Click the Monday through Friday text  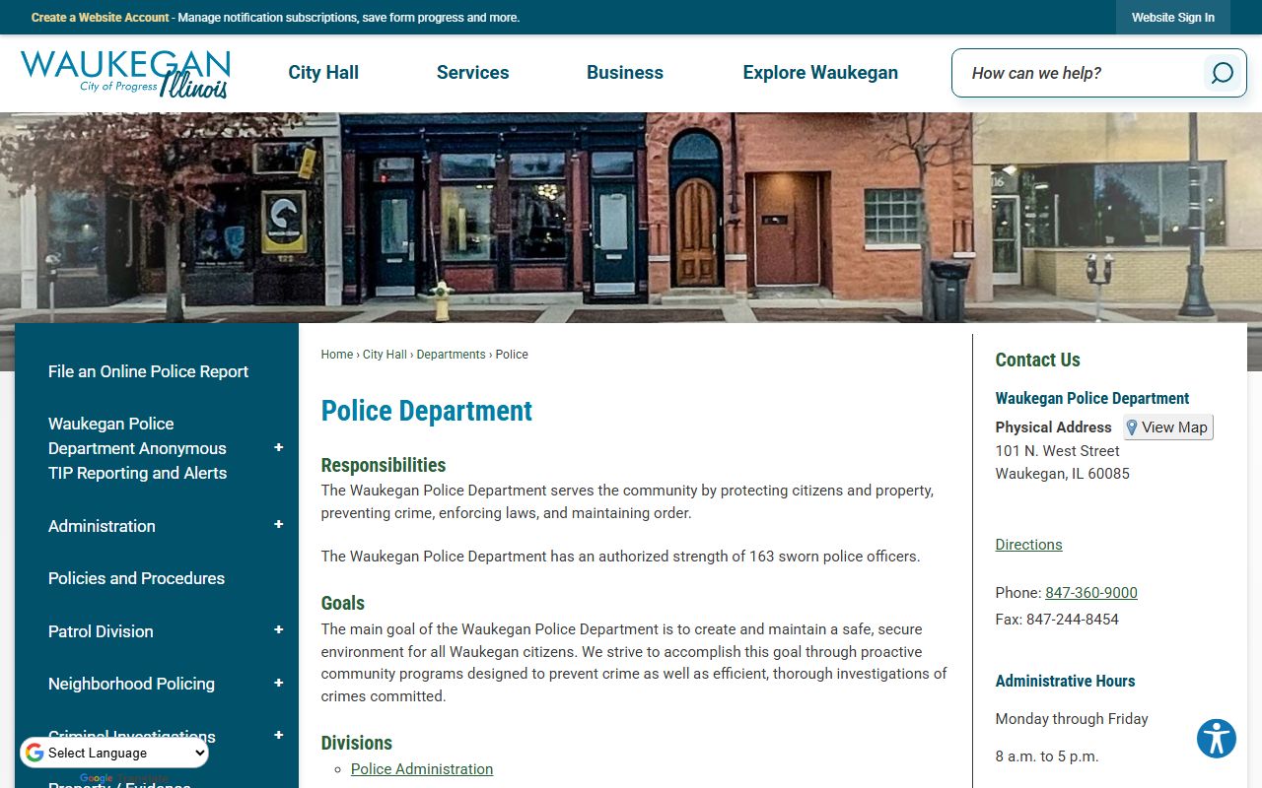tap(1072, 719)
